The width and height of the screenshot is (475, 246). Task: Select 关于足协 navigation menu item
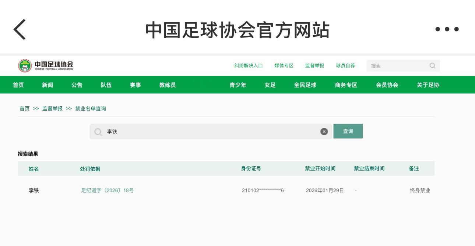point(428,85)
